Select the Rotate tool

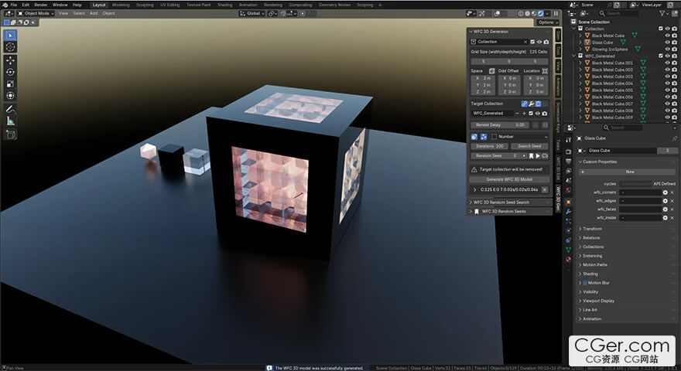tap(10, 72)
